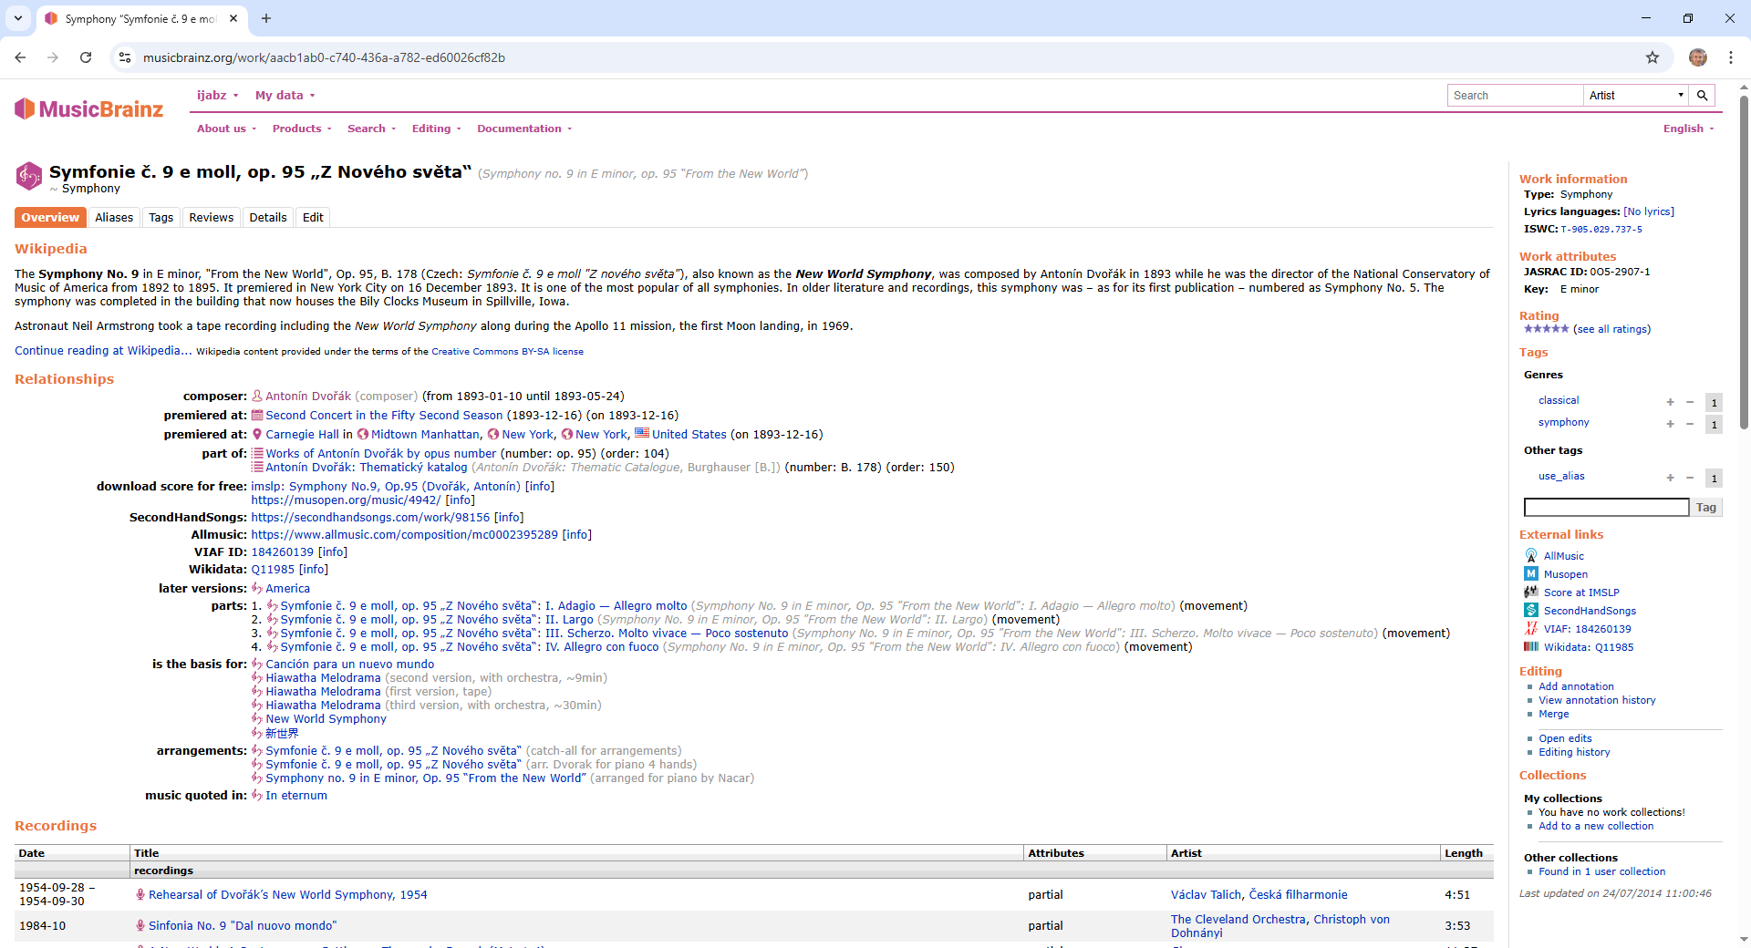Open the Details tab
The width and height of the screenshot is (1751, 948).
(x=268, y=218)
